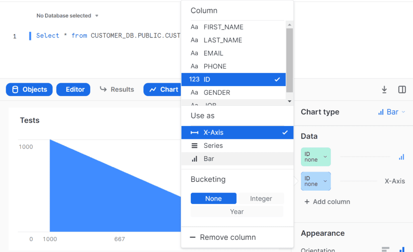Click into the SQL query editor line
Viewport: 413px width, 252px height.
(x=105, y=36)
